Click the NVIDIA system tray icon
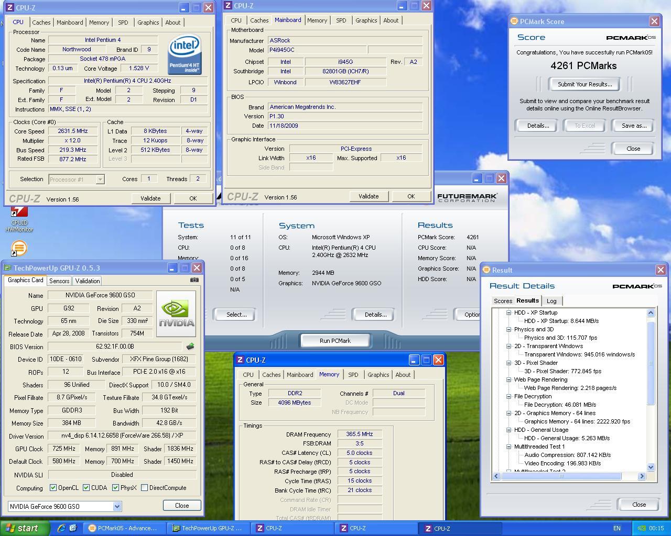The width and height of the screenshot is (671, 536). click(x=641, y=528)
